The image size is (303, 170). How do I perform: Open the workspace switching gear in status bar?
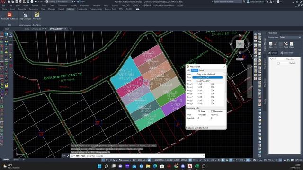(255, 160)
